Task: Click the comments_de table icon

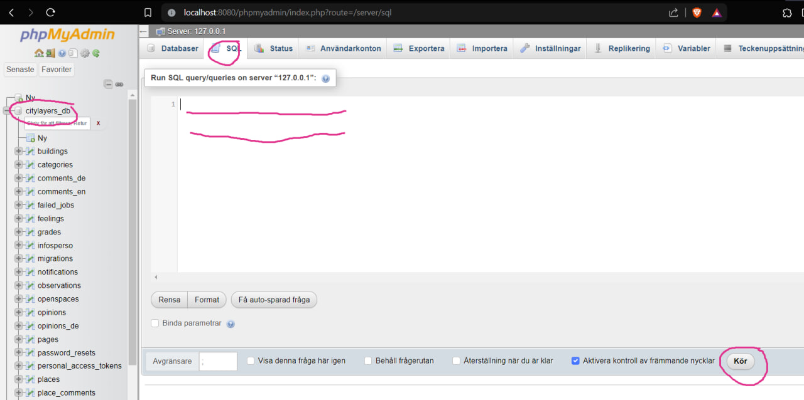Action: (30, 178)
